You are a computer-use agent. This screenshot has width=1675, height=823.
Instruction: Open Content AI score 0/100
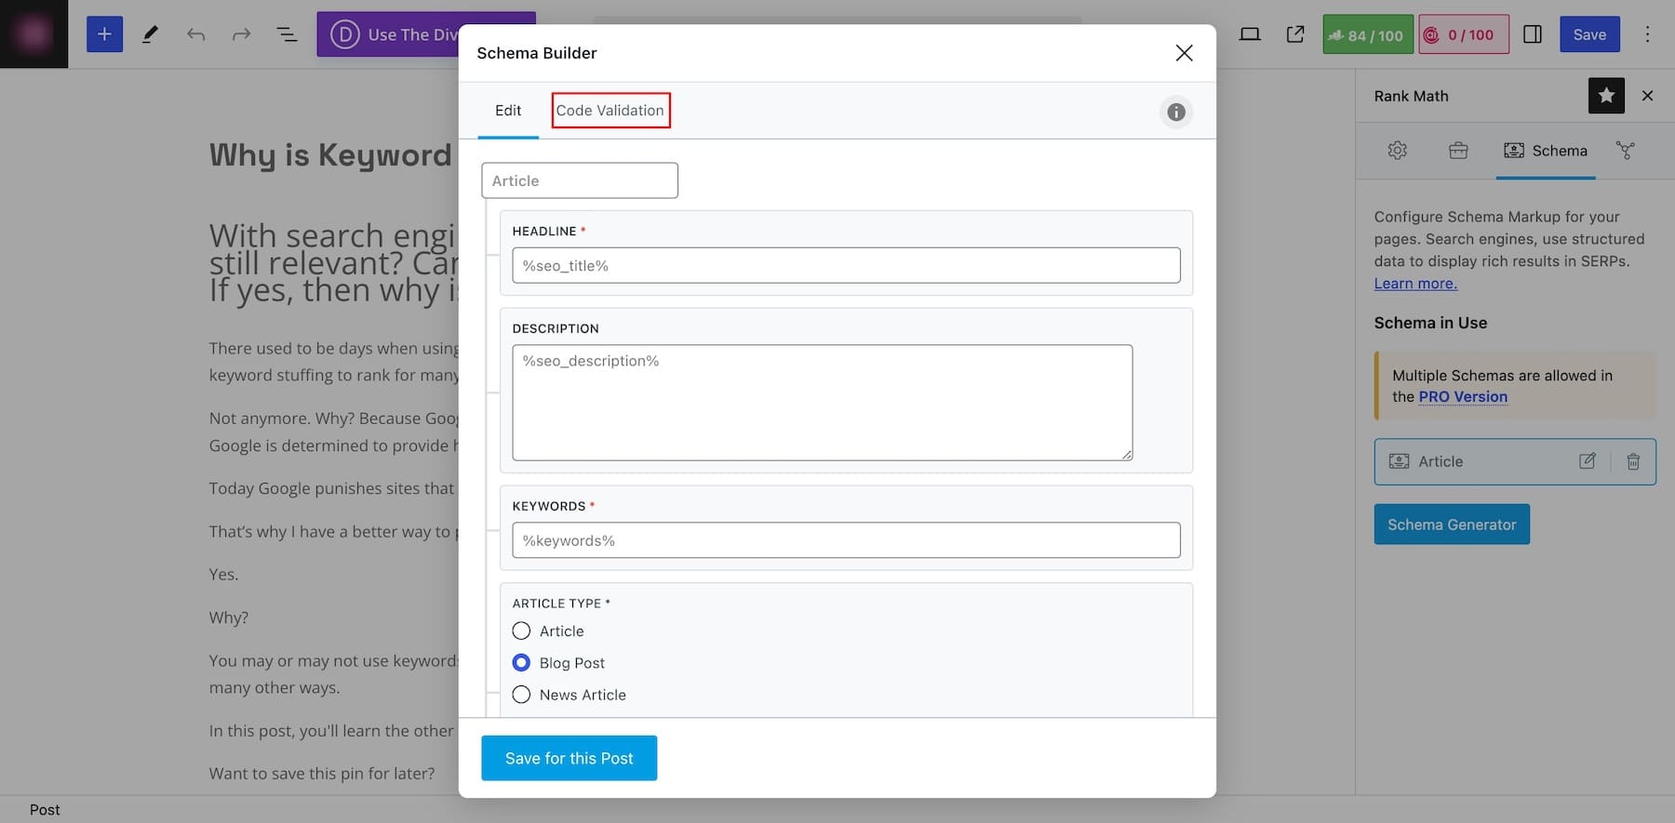point(1464,34)
